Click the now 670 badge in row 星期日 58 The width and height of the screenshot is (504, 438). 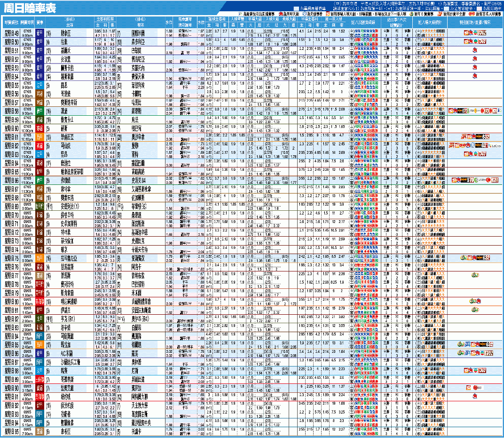tap(463, 111)
